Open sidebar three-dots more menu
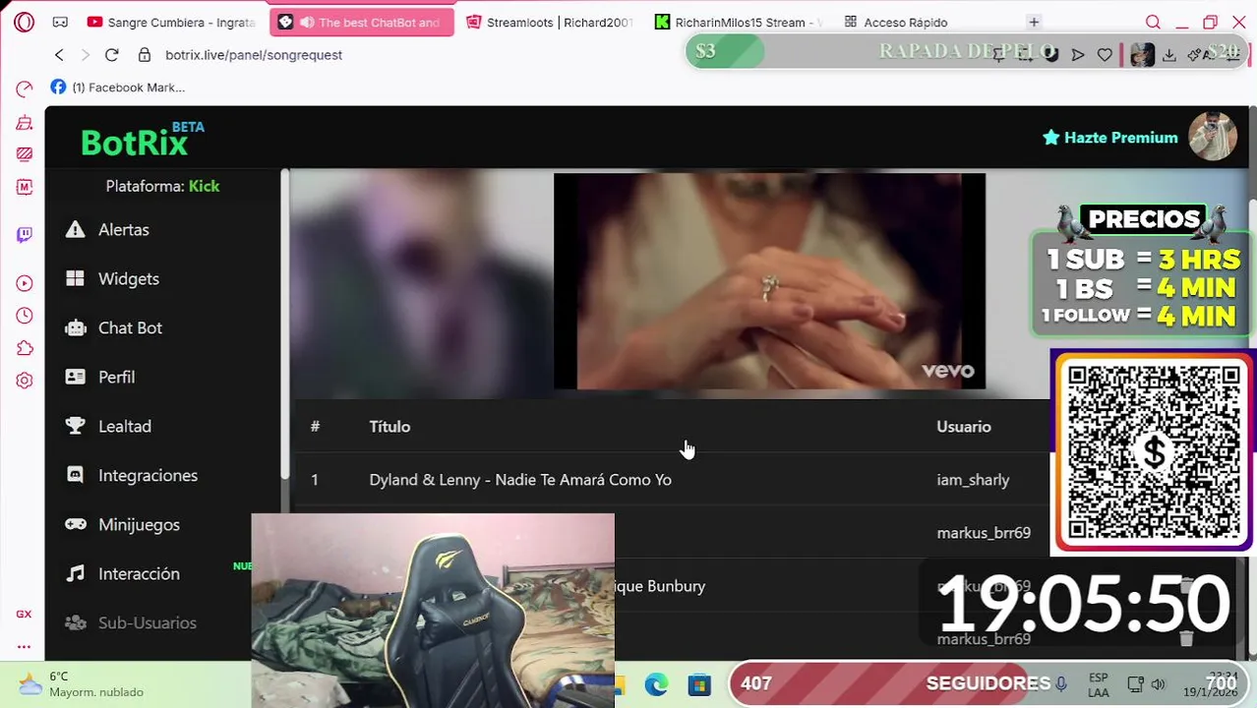This screenshot has height=708, width=1257. point(24,646)
